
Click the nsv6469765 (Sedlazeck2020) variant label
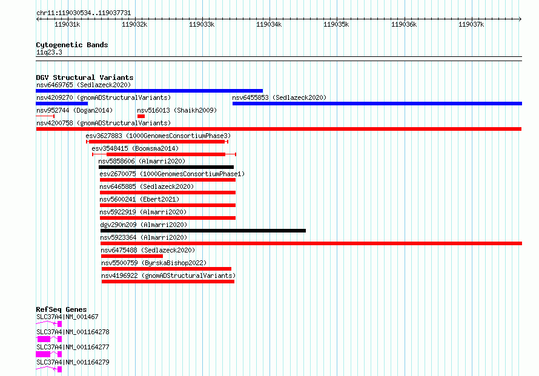coord(84,85)
